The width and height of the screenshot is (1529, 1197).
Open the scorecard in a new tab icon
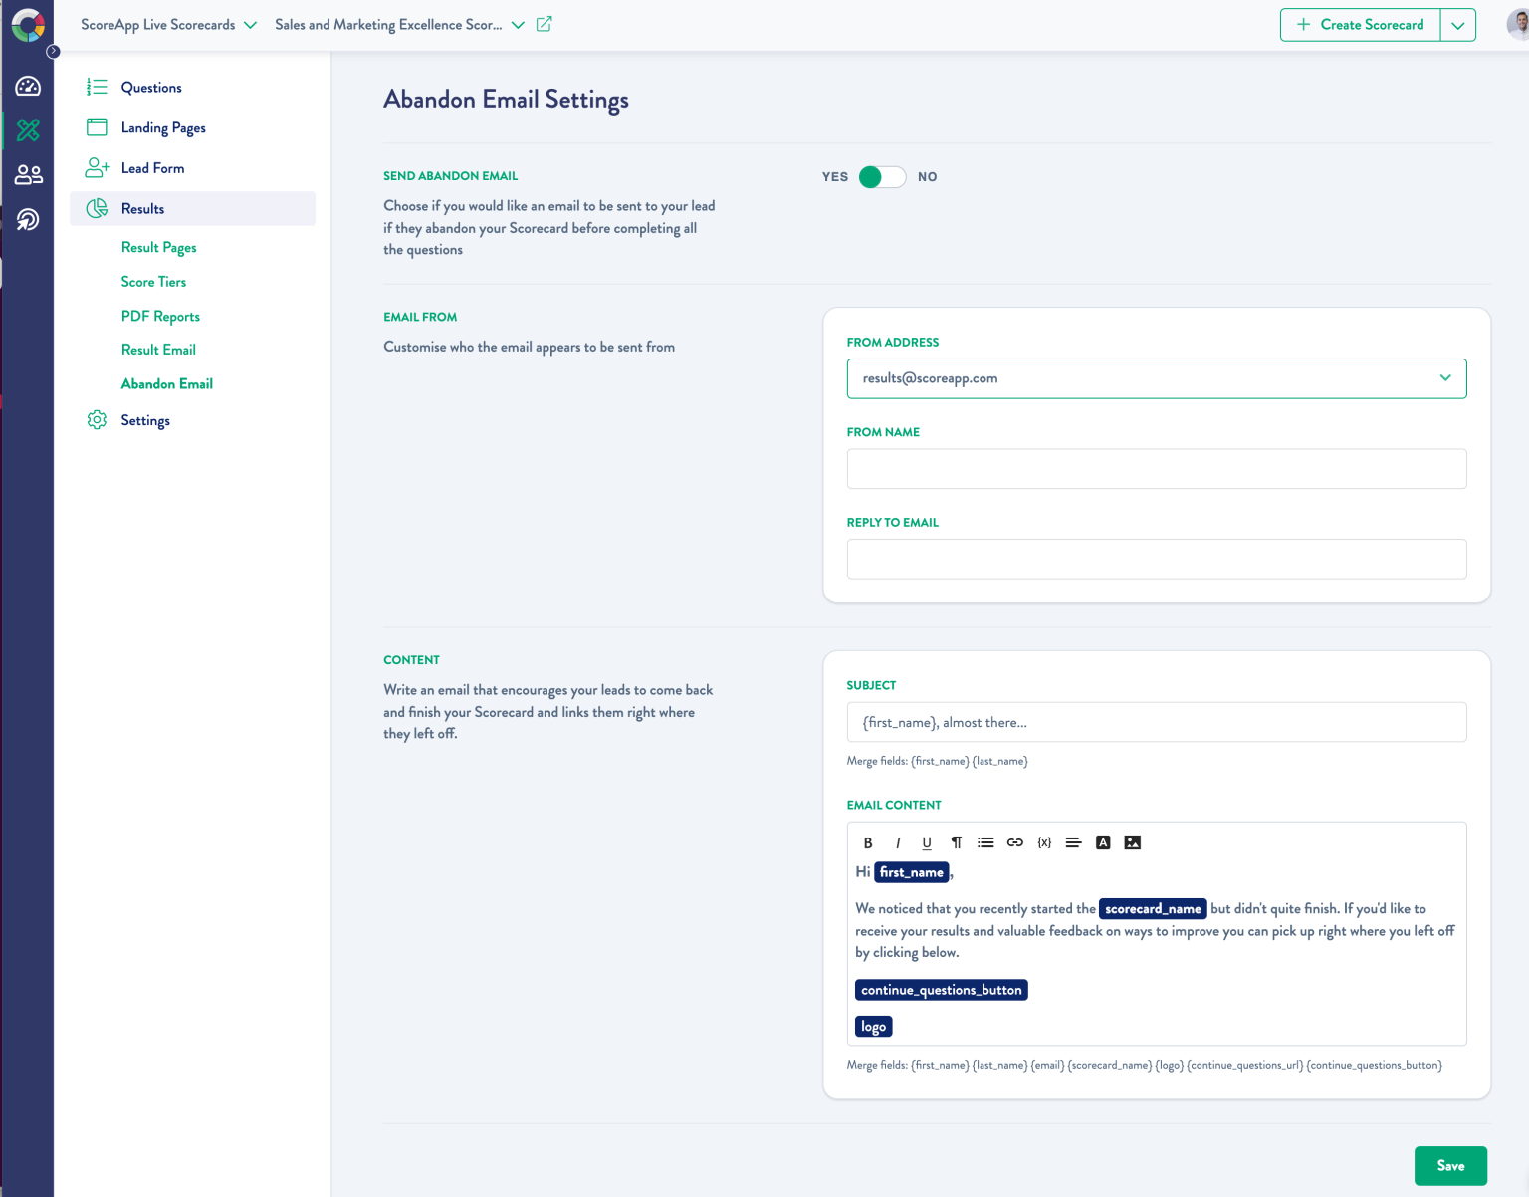(545, 24)
